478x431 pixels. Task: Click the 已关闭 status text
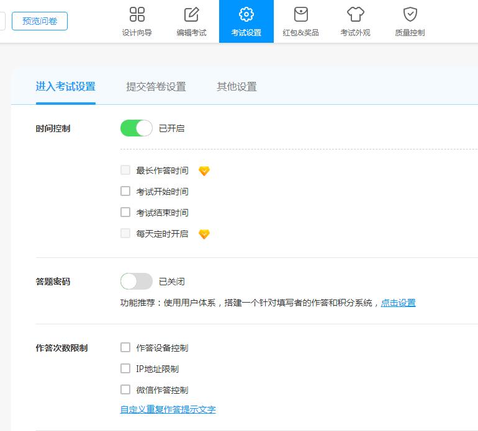tap(171, 282)
